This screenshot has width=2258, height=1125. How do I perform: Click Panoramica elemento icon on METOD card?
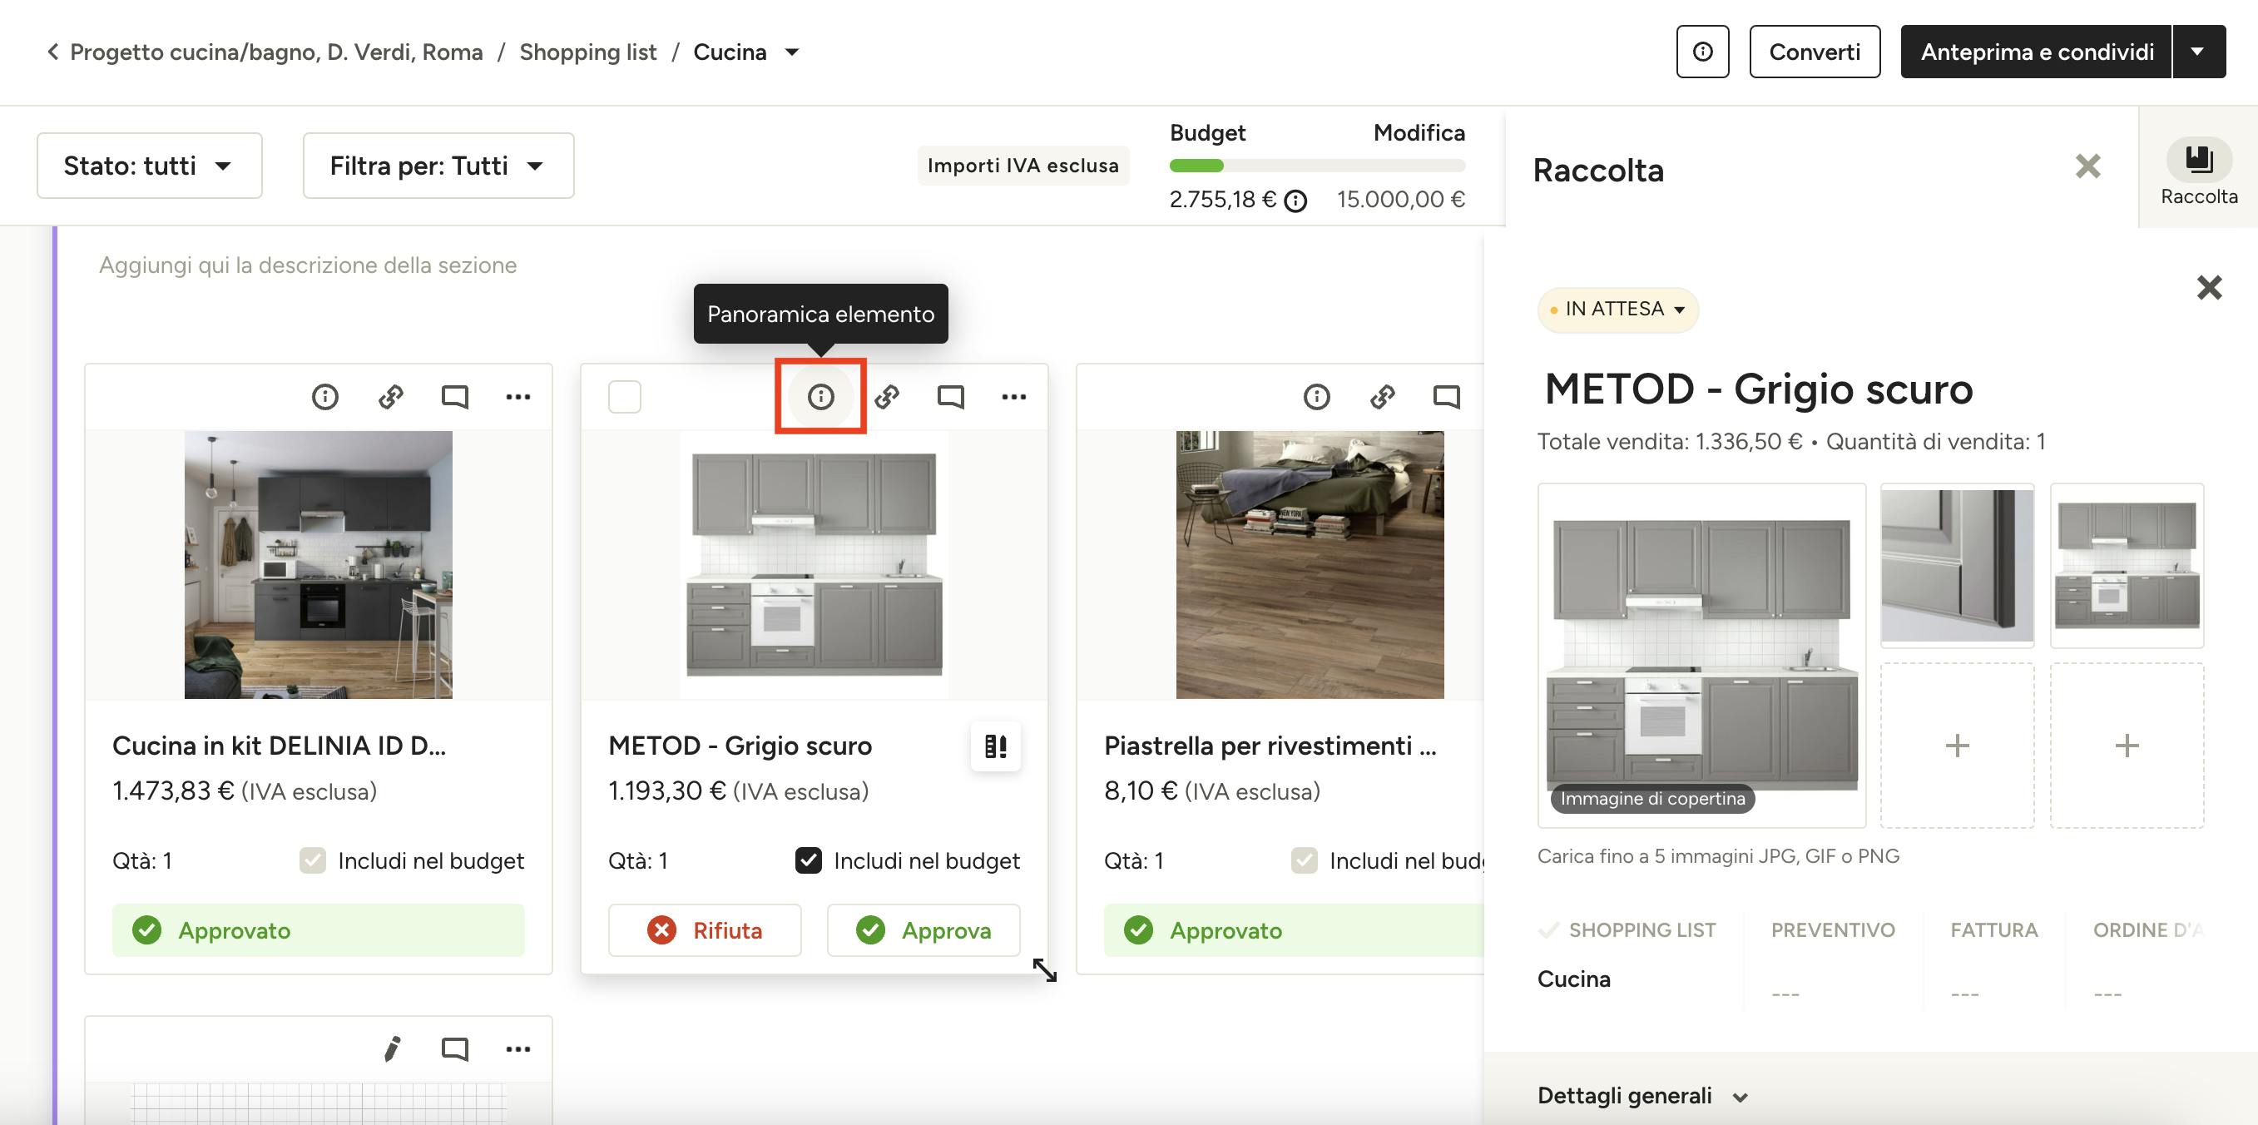[x=820, y=396]
